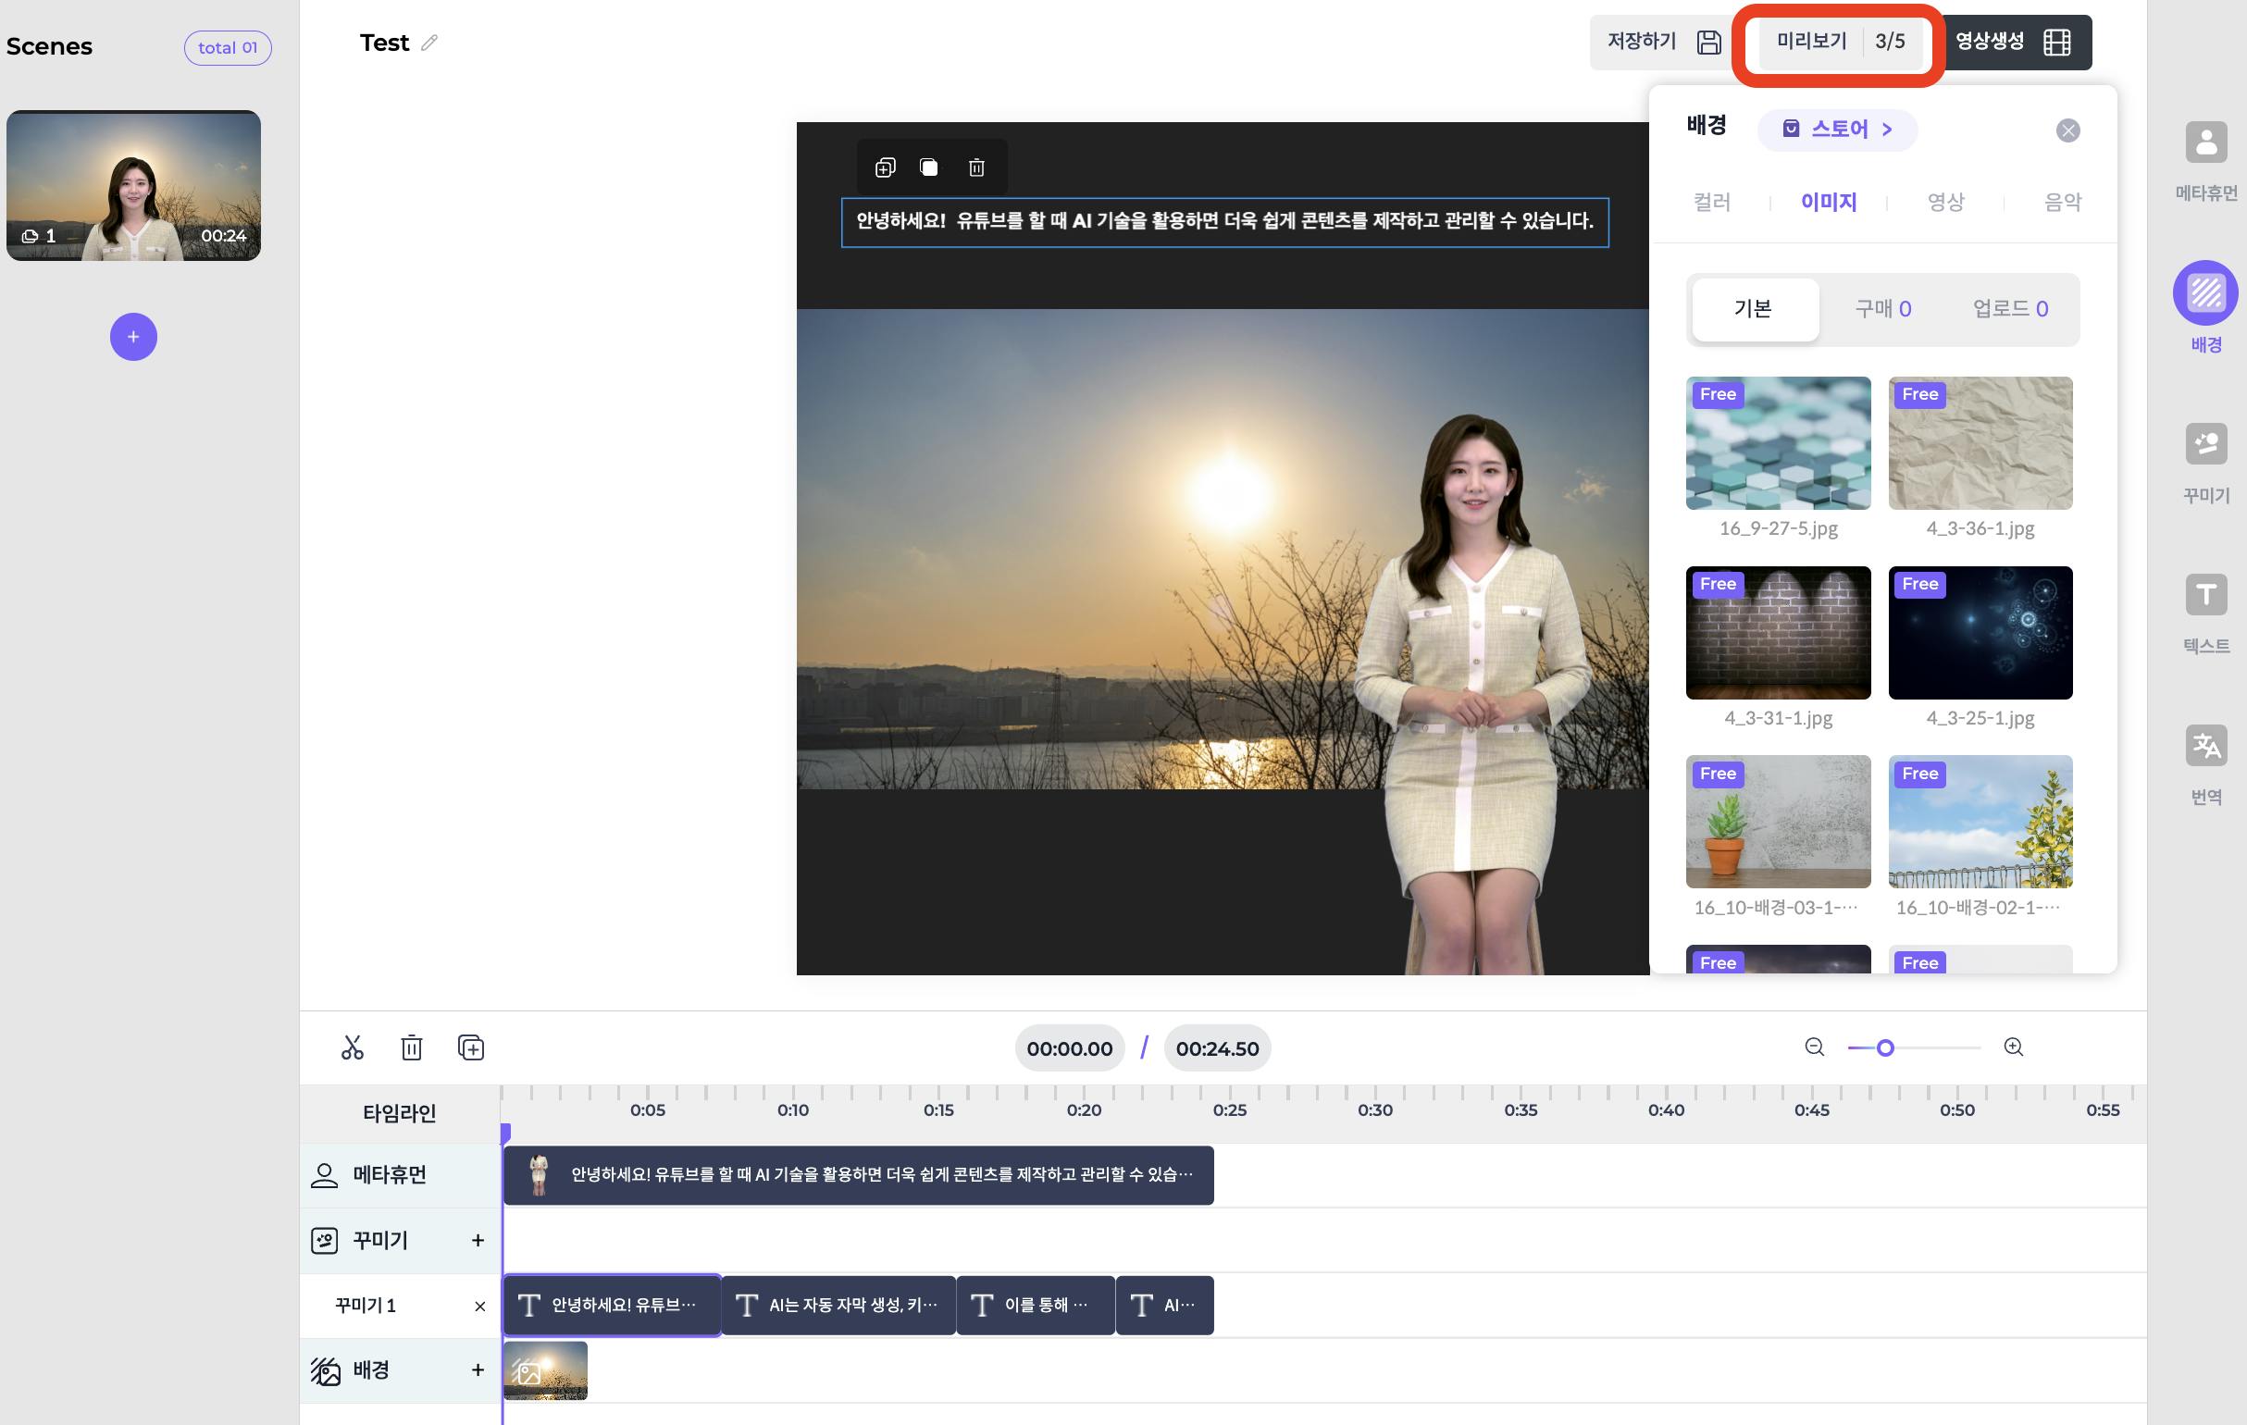Select the background image clip on timeline
This screenshot has width=2247, height=1425.
coord(546,1371)
